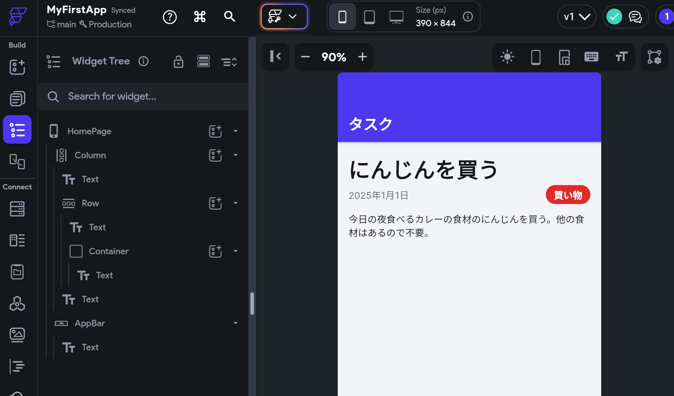Viewport: 674px width, 396px height.
Task: Collapse the left panel arrow button
Action: pyautogui.click(x=275, y=57)
